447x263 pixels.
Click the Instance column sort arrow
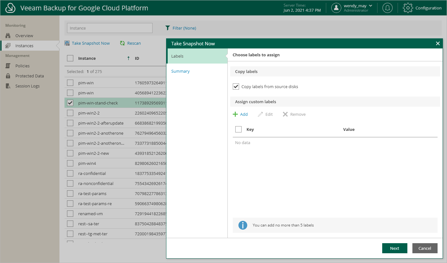pyautogui.click(x=128, y=58)
